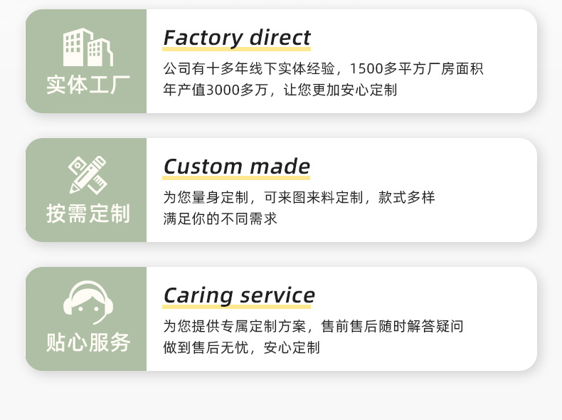Open the Caring service heading
This screenshot has width=562, height=420.
pos(238,295)
